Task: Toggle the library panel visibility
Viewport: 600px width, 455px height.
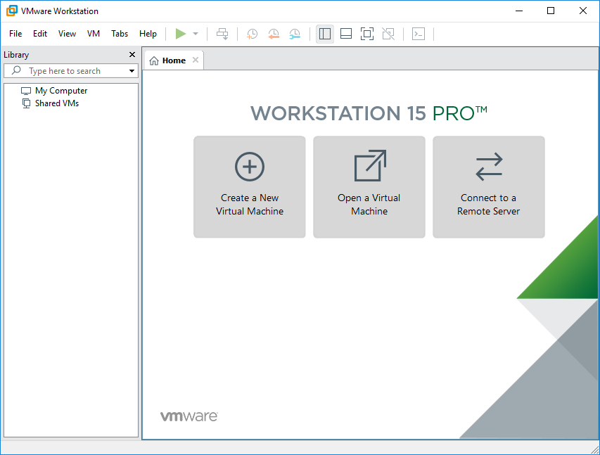Action: (x=324, y=33)
